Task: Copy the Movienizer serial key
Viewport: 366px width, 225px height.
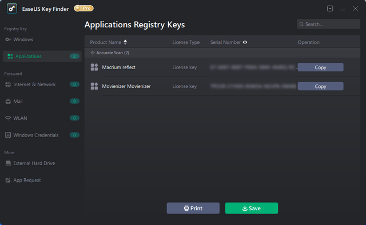Action: pyautogui.click(x=320, y=86)
